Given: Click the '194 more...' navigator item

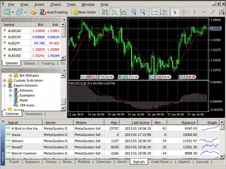Looking at the screenshot, I should tap(28, 105).
